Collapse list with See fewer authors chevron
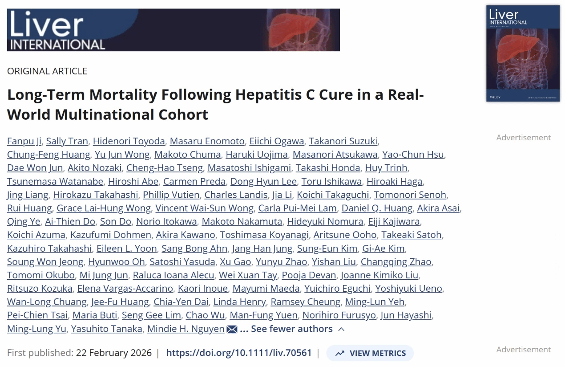Screen dimensions: 565x367 pos(341,329)
